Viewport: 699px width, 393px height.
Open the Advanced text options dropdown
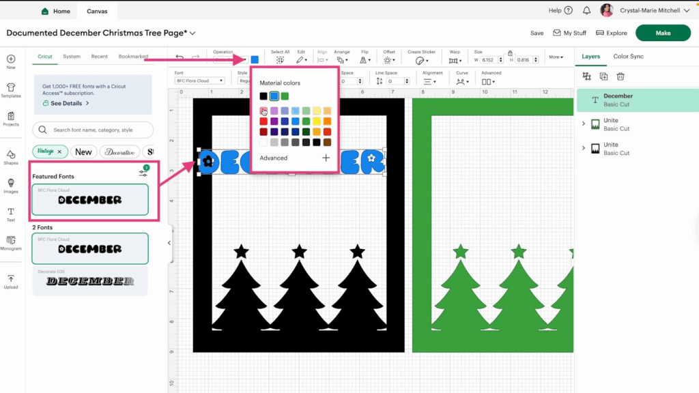coord(488,82)
